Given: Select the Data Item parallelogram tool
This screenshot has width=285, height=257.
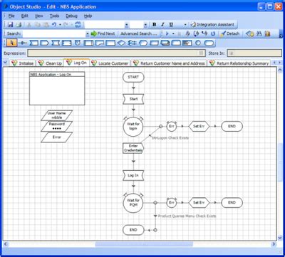Looking at the screenshot, I should click(155, 43).
